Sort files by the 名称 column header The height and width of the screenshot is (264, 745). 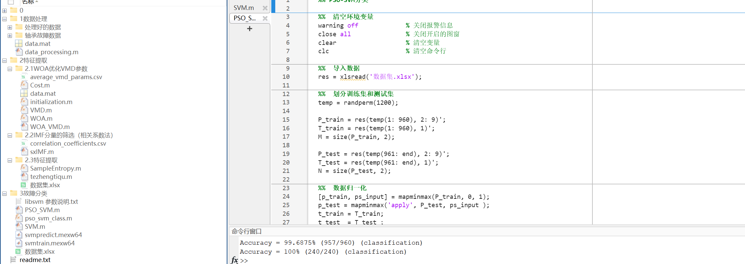pos(28,2)
